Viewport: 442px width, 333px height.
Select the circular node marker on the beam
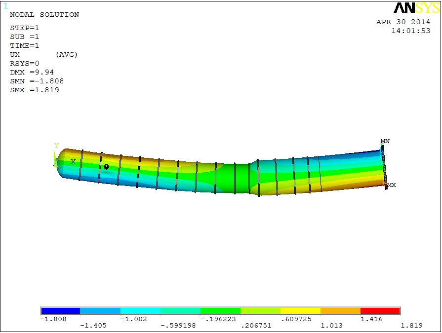[x=106, y=167]
